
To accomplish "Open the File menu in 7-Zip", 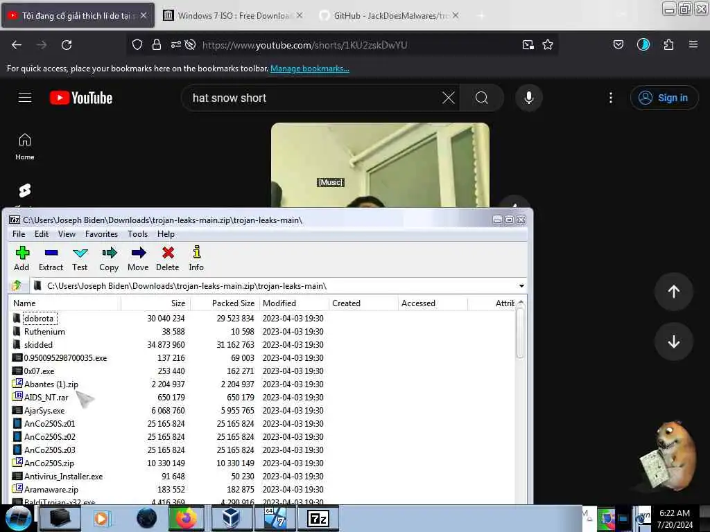I will coord(19,234).
